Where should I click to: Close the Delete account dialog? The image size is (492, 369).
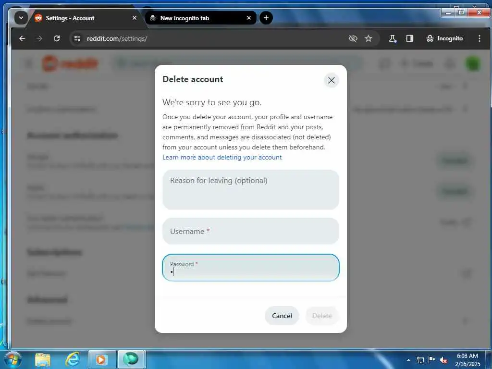[331, 80]
